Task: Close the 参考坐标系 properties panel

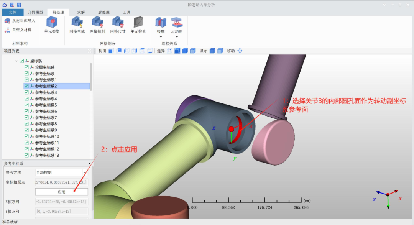Action: (x=89, y=163)
